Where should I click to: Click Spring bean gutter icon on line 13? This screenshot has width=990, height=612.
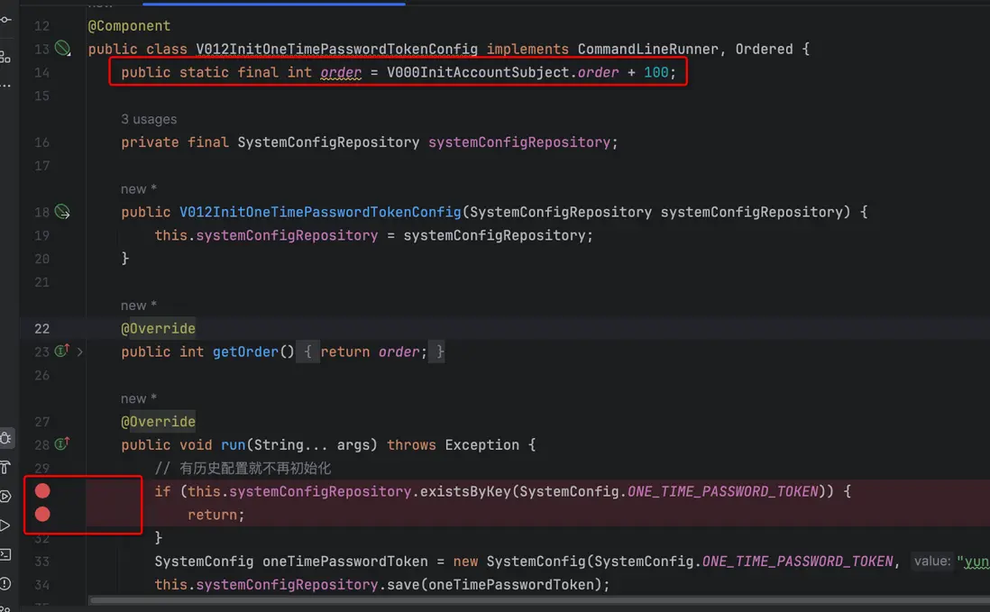click(x=62, y=48)
